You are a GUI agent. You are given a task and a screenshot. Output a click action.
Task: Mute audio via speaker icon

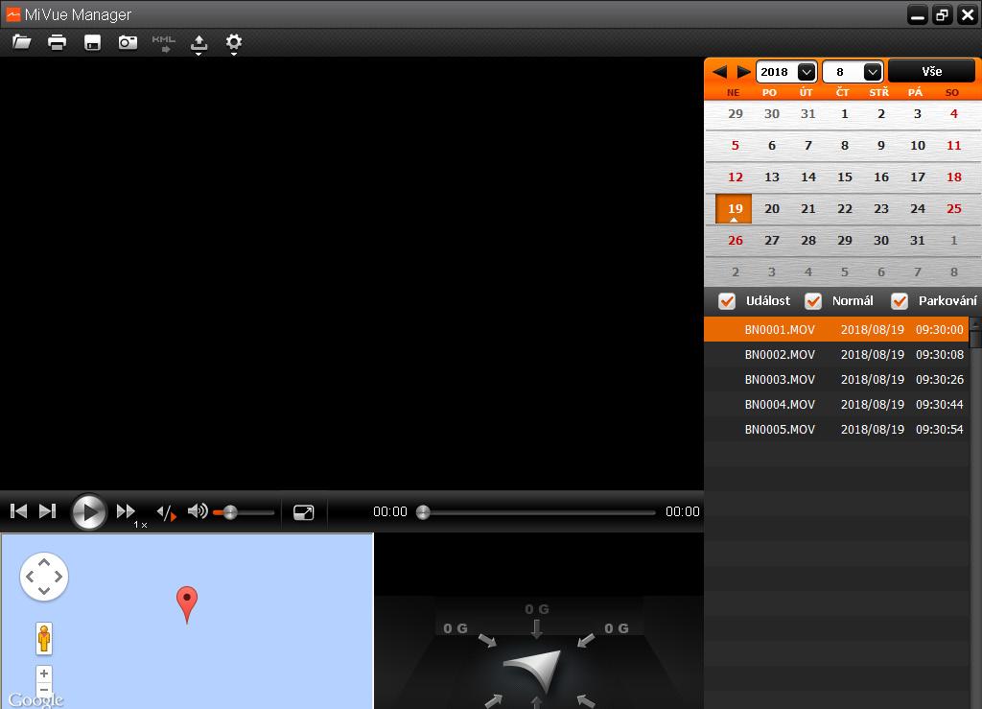click(x=198, y=511)
